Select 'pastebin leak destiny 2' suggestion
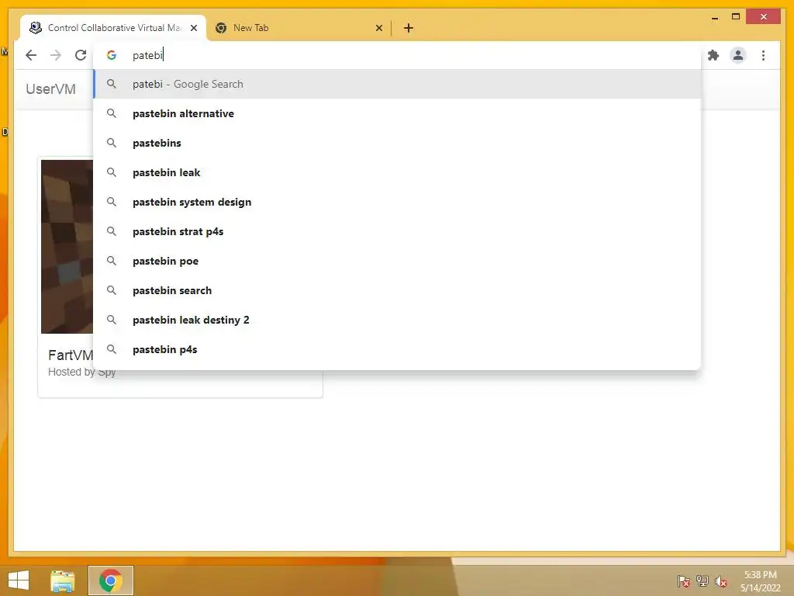Image resolution: width=794 pixels, height=596 pixels. [x=398, y=320]
